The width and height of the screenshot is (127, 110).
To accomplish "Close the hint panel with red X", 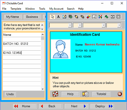I will [x=120, y=94].
